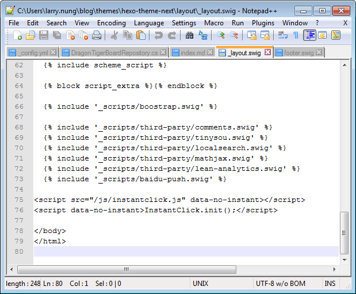The height and width of the screenshot is (294, 356).
Task: Open document map toolbar icon
Action: (335, 36)
